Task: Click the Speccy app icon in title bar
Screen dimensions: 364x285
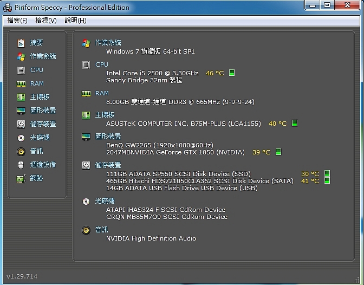Action: 8,8
